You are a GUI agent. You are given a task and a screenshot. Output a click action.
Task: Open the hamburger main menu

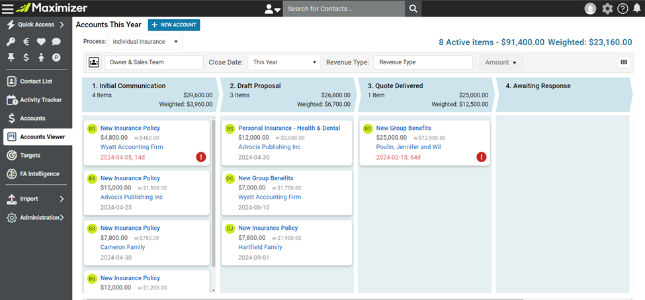tap(8, 8)
